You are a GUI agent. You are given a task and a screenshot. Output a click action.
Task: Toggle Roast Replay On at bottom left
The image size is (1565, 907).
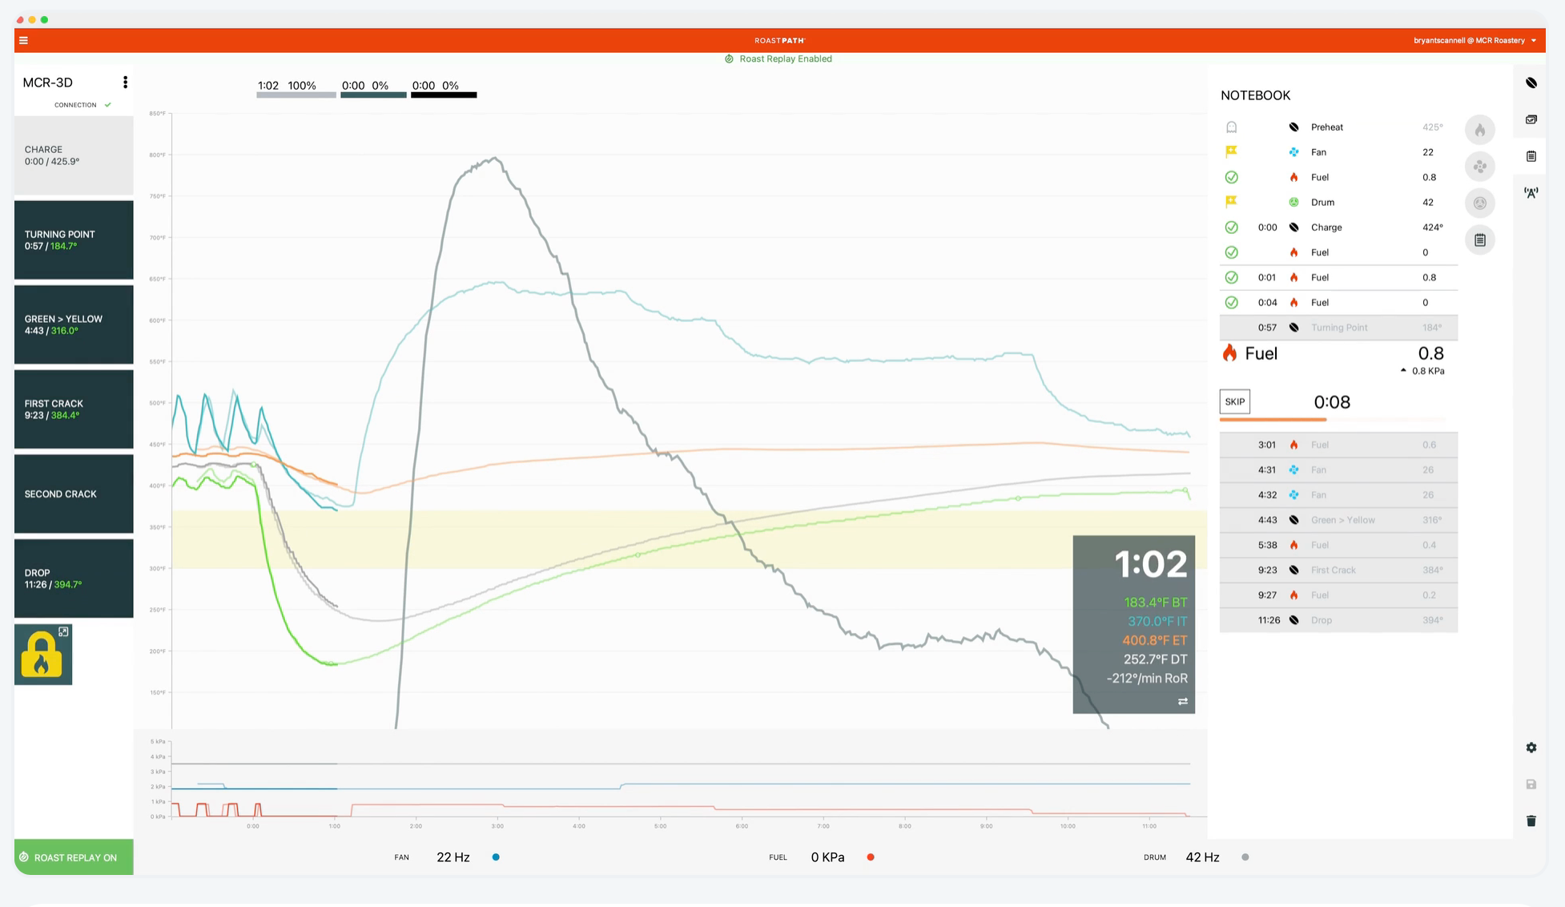(73, 857)
